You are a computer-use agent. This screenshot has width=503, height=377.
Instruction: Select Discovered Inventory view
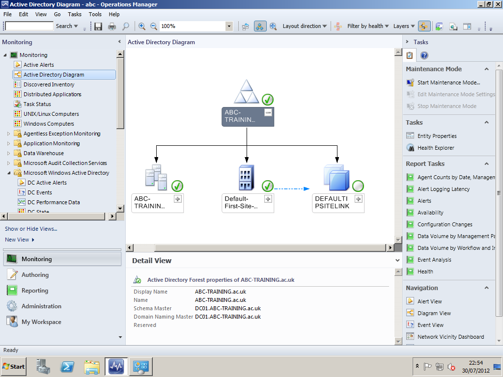[x=49, y=84]
